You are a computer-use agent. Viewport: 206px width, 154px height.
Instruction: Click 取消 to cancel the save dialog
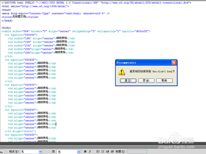click(x=164, y=81)
